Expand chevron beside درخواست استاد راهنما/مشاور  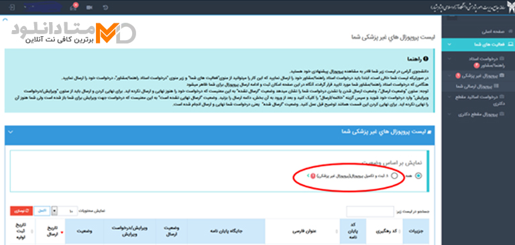point(449,59)
